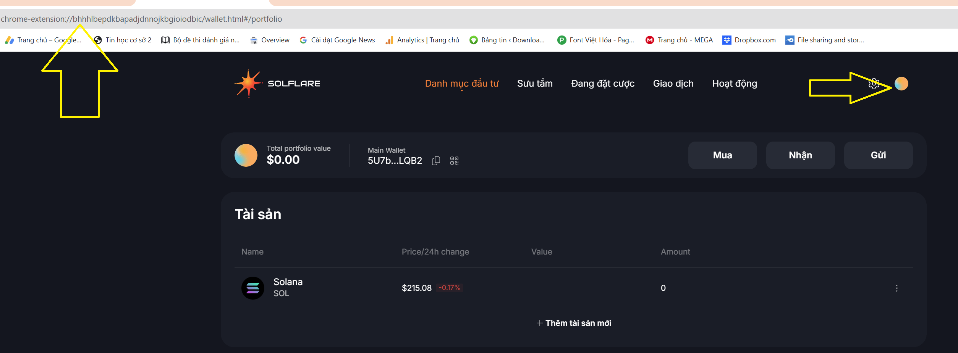Open the Giao dịch tab

(x=673, y=84)
